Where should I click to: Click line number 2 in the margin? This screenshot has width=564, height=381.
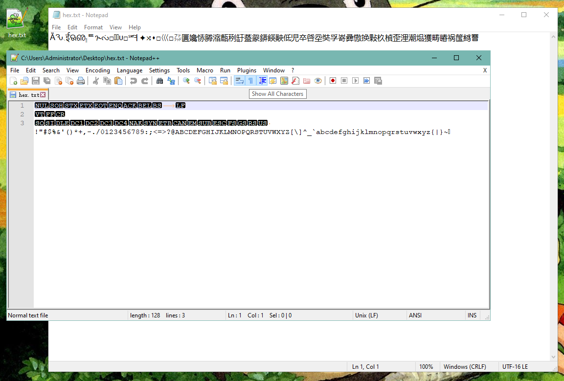[x=22, y=114]
